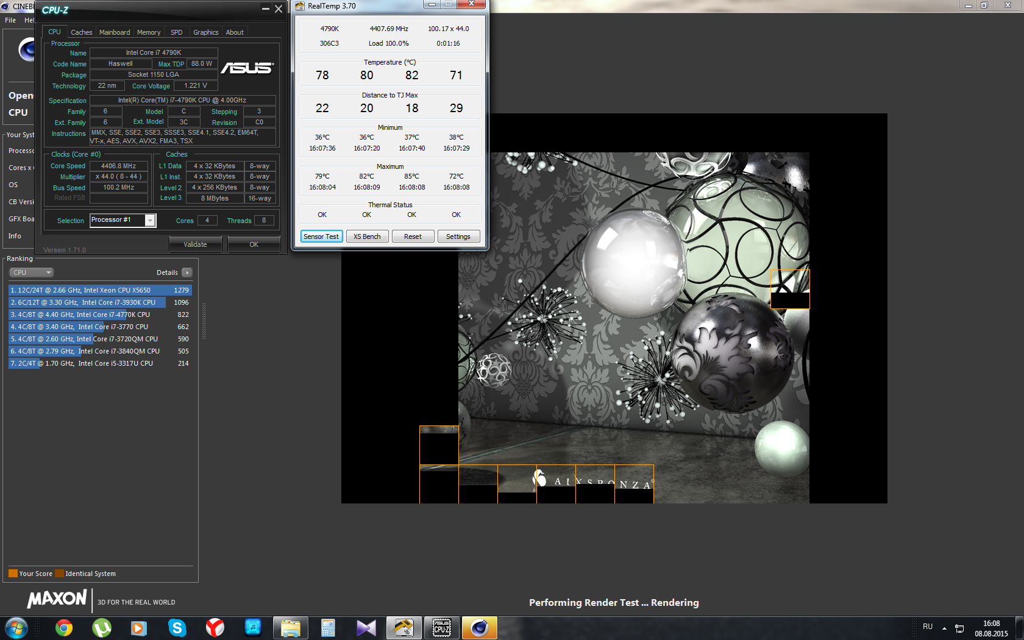
Task: Expand ranking Details arrow button
Action: coord(187,272)
